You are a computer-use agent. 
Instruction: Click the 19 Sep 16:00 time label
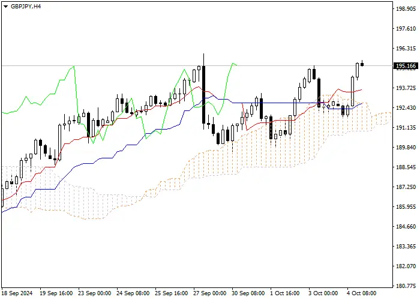(x=56, y=293)
